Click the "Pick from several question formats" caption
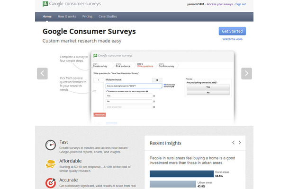The height and width of the screenshot is (189, 289). pos(73,84)
